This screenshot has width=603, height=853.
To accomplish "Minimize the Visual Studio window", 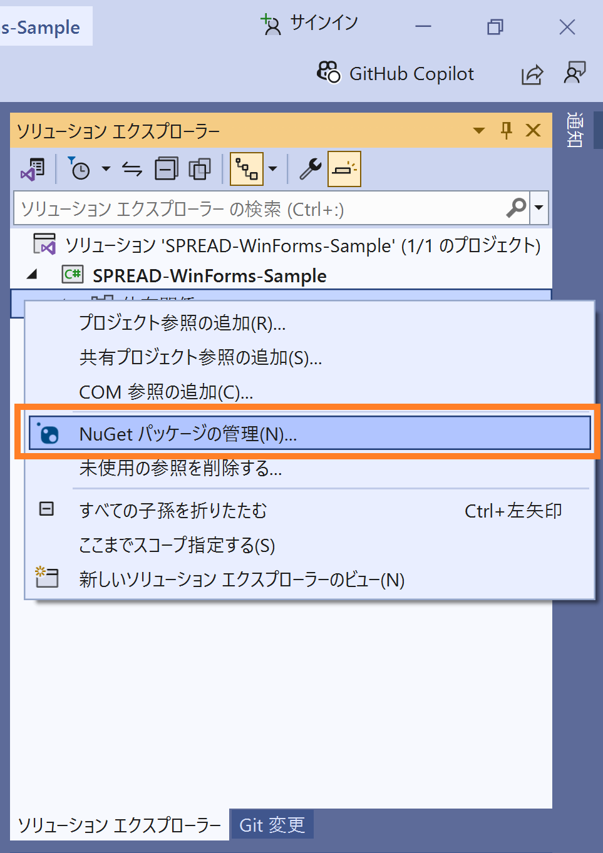I will click(x=423, y=26).
